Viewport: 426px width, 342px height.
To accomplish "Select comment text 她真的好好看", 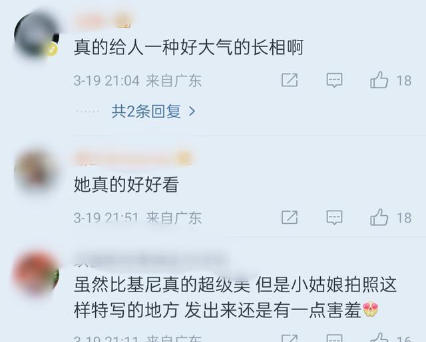I will [x=126, y=185].
